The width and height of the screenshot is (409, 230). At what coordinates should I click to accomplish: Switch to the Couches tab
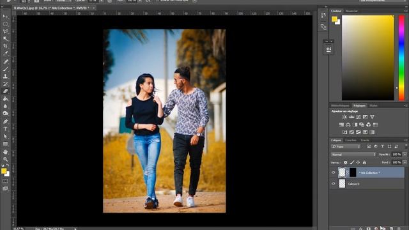pos(351,141)
